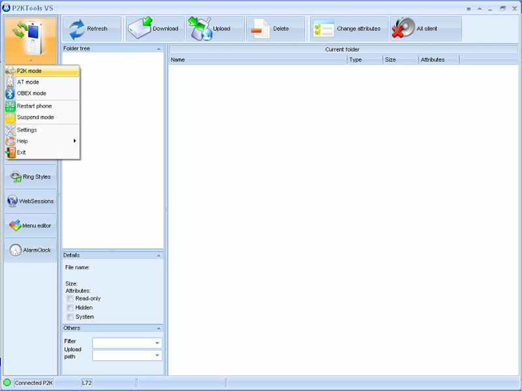Collapse the Folder tree panel header
Image resolution: width=522 pixels, height=391 pixels.
click(x=159, y=49)
